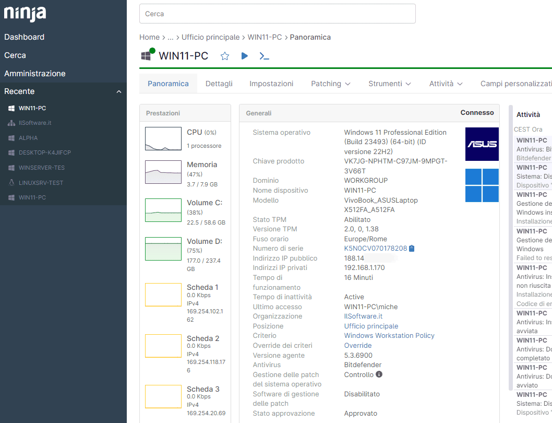552x423 pixels.
Task: Open IlSoftware.it organization link in Generali
Action: [363, 316]
